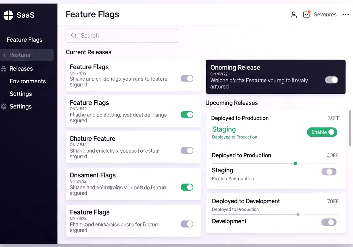The image size is (353, 247).
Task: Toggle the last Feature Flags card switch
Action: (187, 224)
